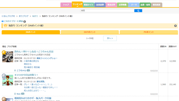Click help icon at right of ranking header
The image size is (179, 101).
pyautogui.click(x=175, y=26)
